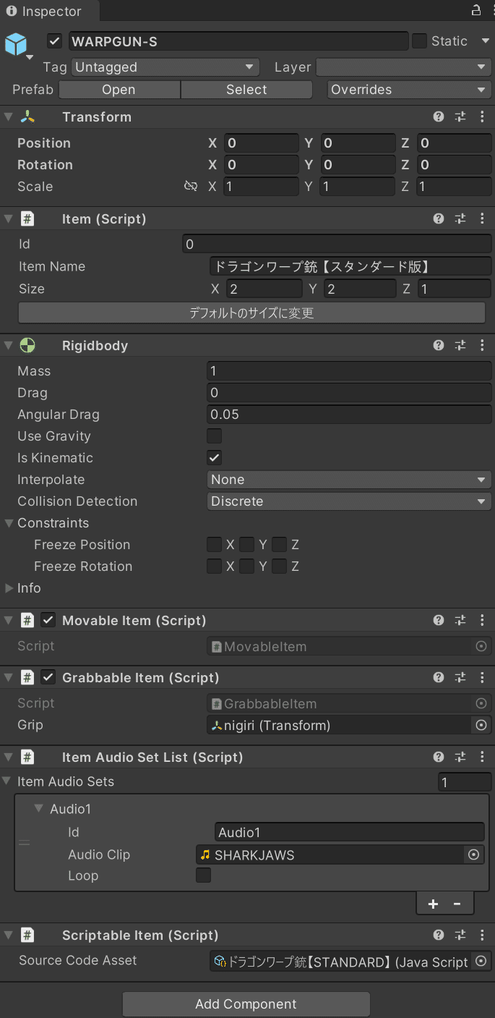Viewport: 495px width, 1018px height.
Task: Open Item script kebab menu
Action: coord(482,219)
